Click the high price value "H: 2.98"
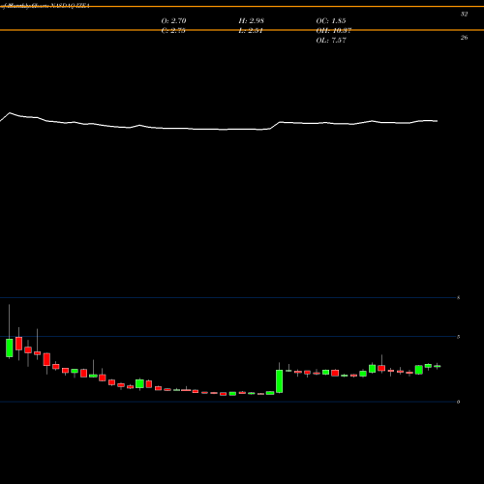The width and height of the screenshot is (484, 484). (251, 21)
